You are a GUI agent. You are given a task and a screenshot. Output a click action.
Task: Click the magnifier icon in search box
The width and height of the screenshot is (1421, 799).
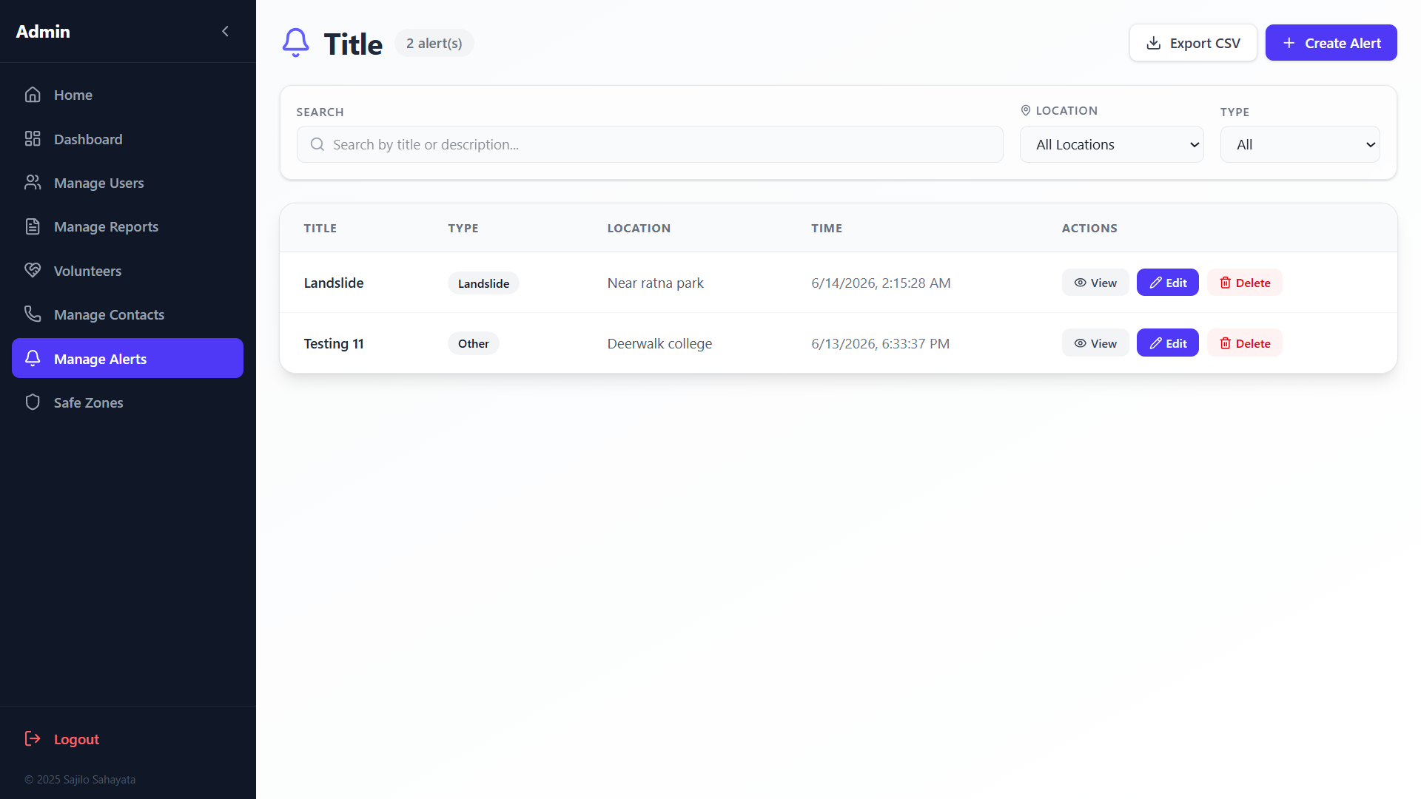click(x=317, y=144)
